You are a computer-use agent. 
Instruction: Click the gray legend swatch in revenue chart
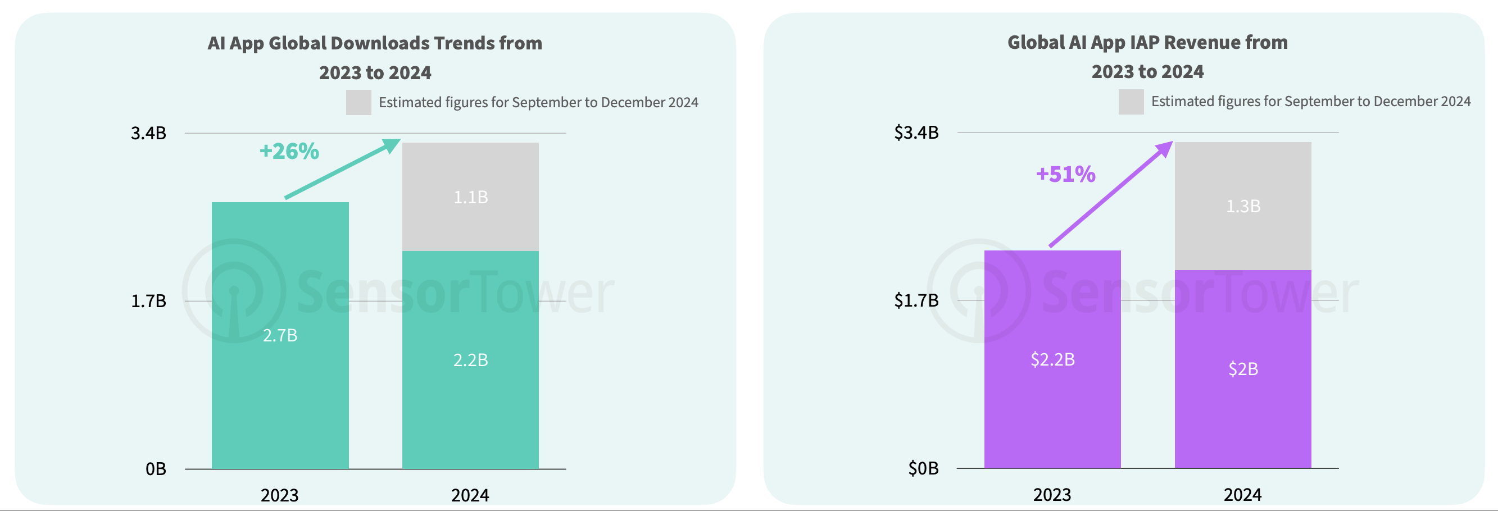1131,102
